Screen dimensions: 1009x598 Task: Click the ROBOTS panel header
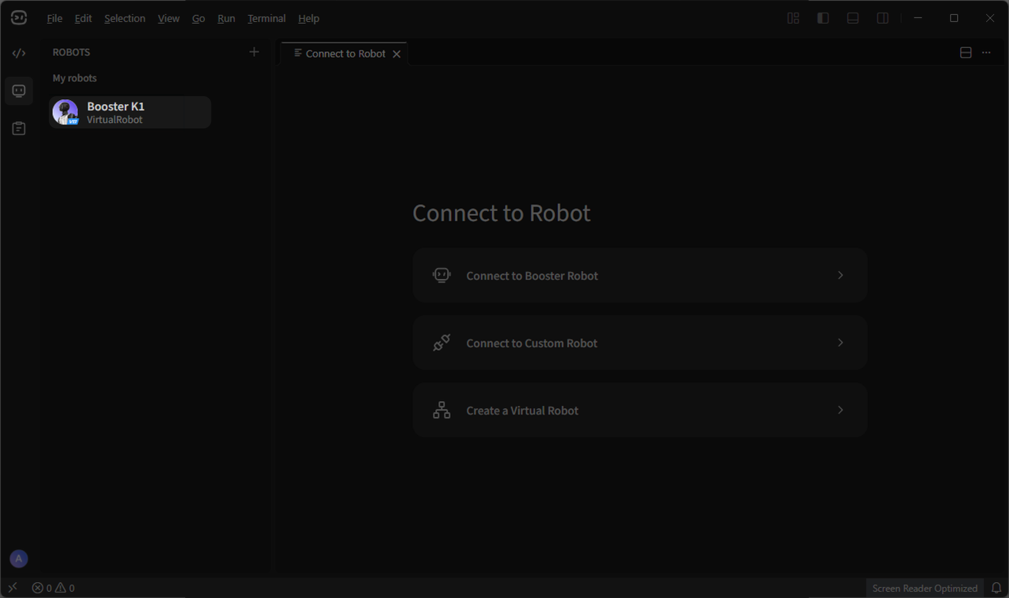pyautogui.click(x=71, y=52)
